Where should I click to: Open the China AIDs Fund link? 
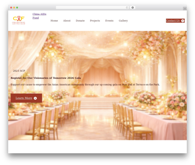(39, 16)
